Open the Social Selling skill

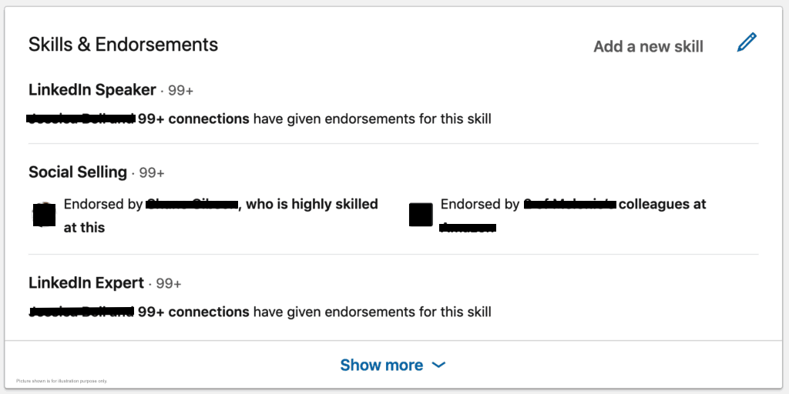click(78, 172)
